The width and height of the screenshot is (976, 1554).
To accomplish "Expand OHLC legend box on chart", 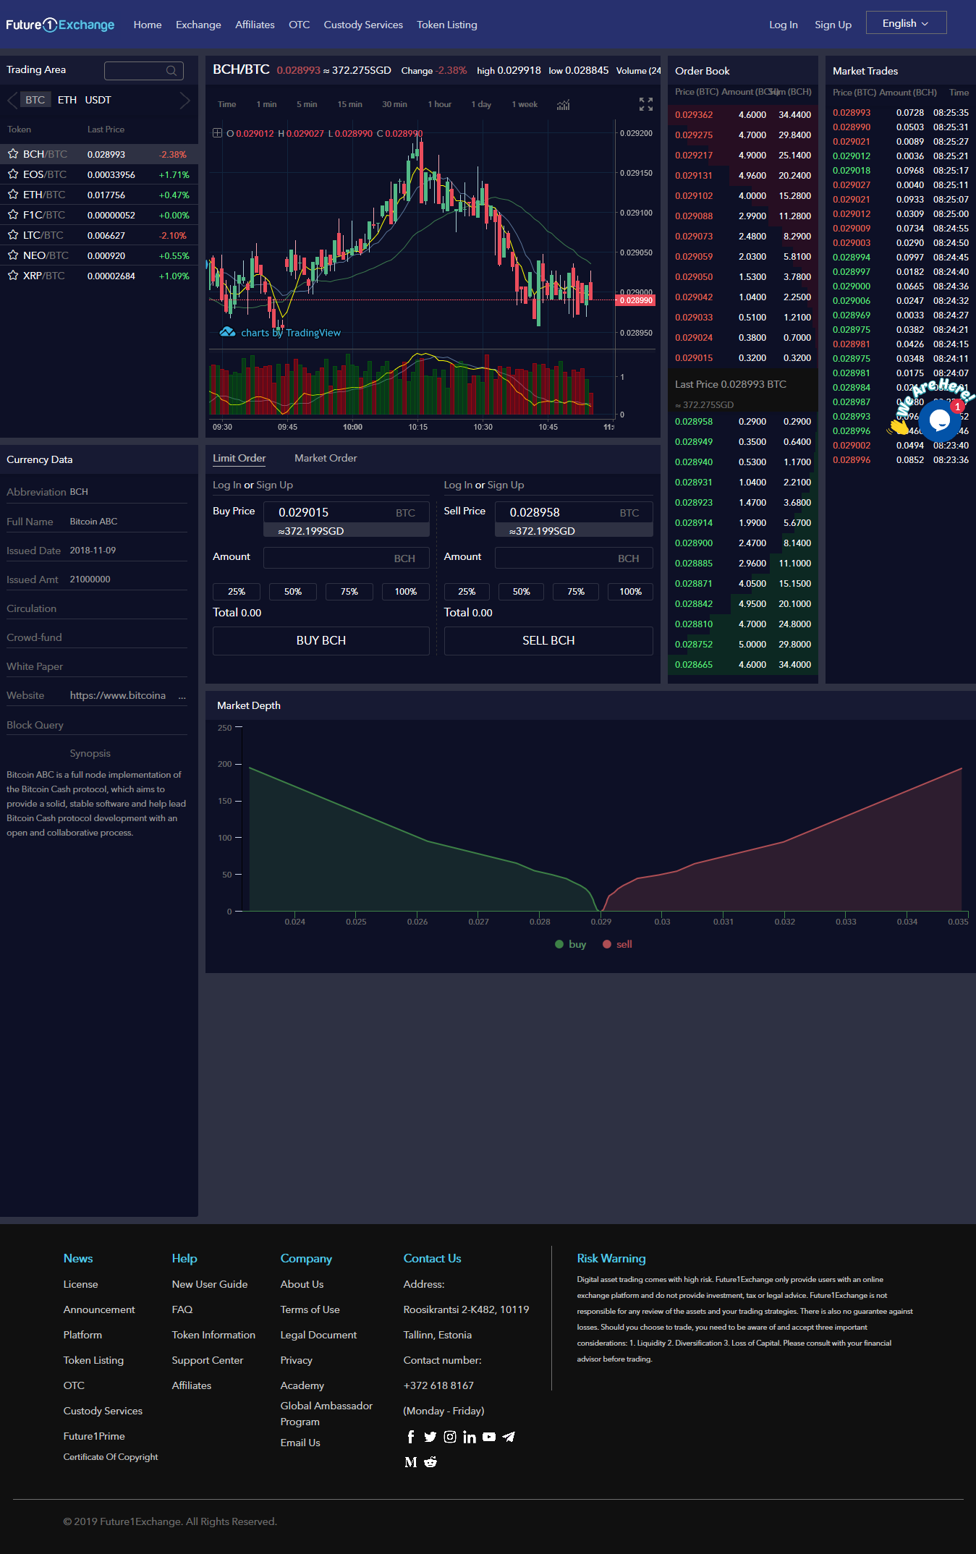I will tap(217, 133).
